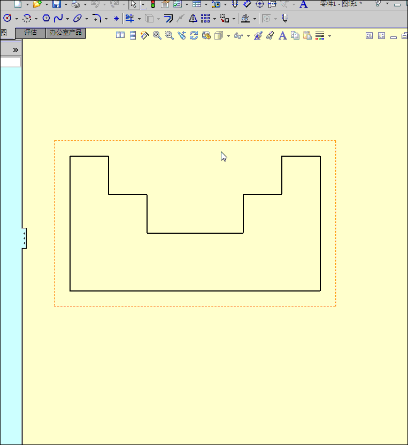Open the Spline tool dropdown arrow
Image resolution: width=408 pixels, height=445 pixels.
(67, 19)
